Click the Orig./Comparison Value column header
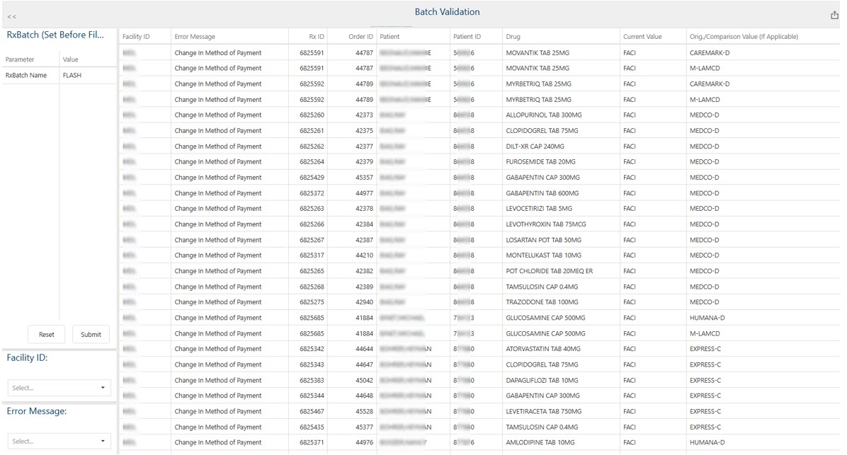847x455 pixels. 744,37
